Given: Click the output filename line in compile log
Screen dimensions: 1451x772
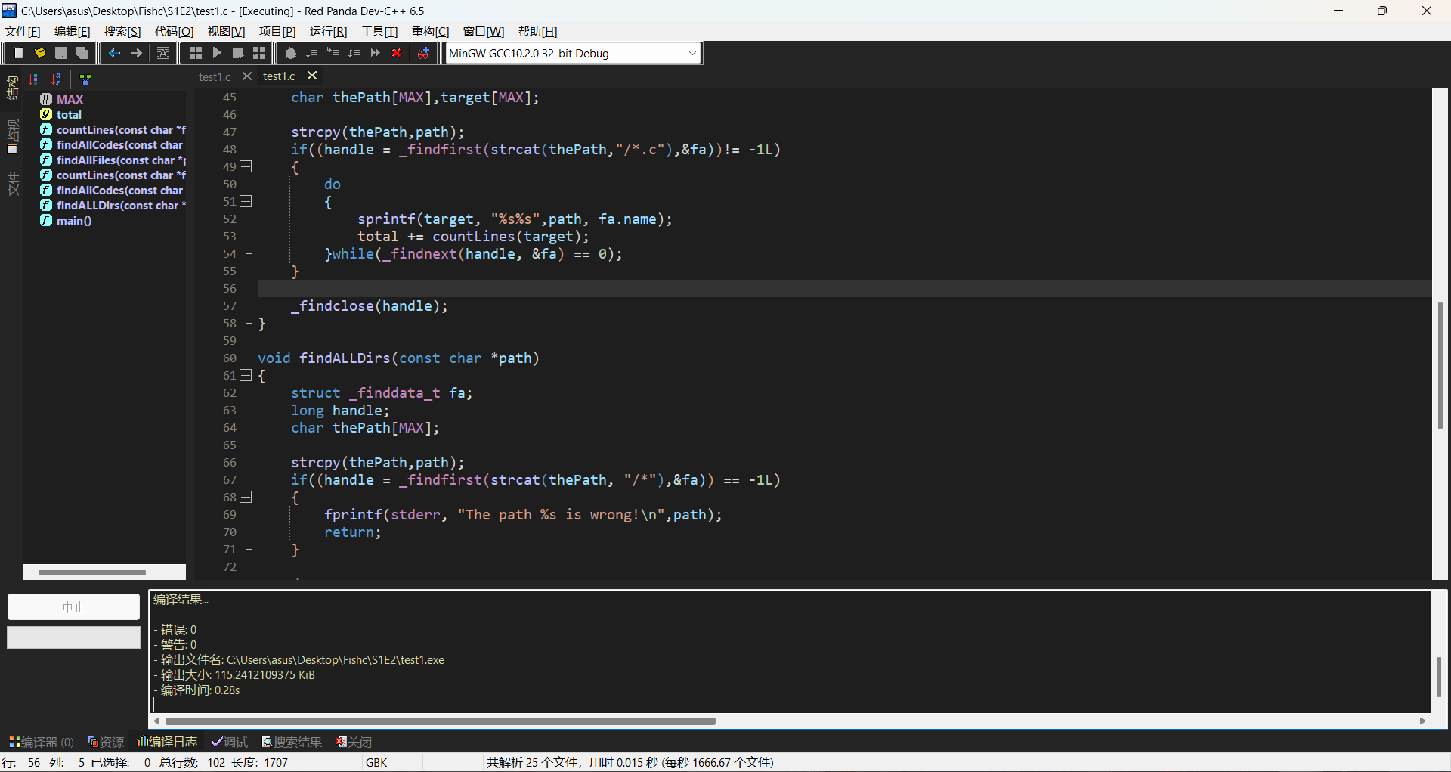Looking at the screenshot, I should pyautogui.click(x=299, y=660).
